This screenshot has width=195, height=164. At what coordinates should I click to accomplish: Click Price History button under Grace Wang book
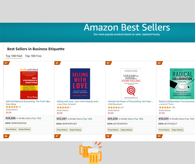tap(12, 129)
